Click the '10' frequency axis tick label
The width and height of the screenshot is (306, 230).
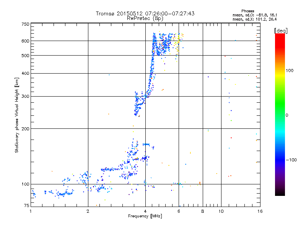pos(221,211)
